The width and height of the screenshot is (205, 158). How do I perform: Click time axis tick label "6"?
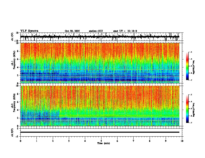(x=118, y=141)
